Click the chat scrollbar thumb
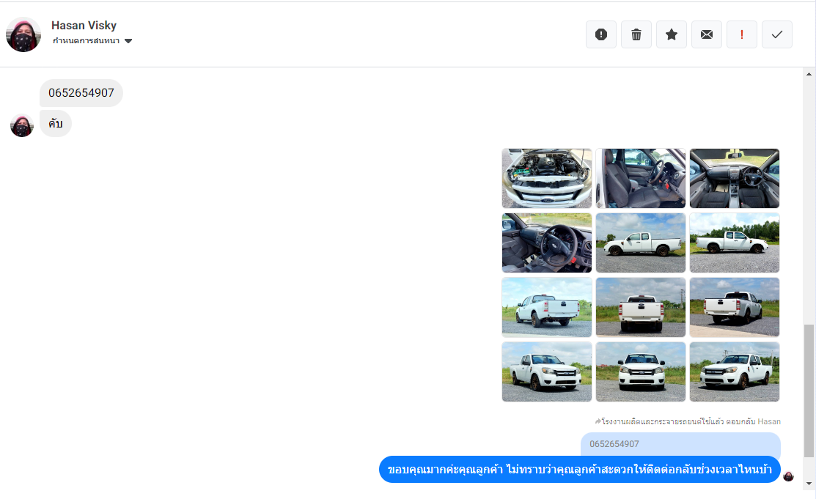Viewport: 816px width, 499px height. (x=809, y=391)
